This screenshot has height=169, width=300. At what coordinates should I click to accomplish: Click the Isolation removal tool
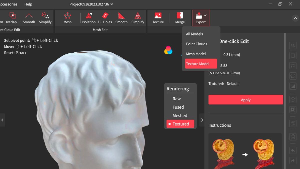coord(89,18)
